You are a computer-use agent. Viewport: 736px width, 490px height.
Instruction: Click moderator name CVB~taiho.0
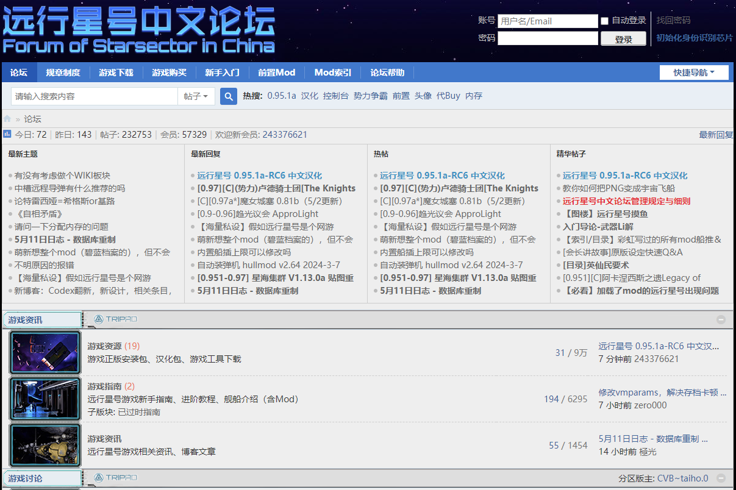[x=683, y=478]
